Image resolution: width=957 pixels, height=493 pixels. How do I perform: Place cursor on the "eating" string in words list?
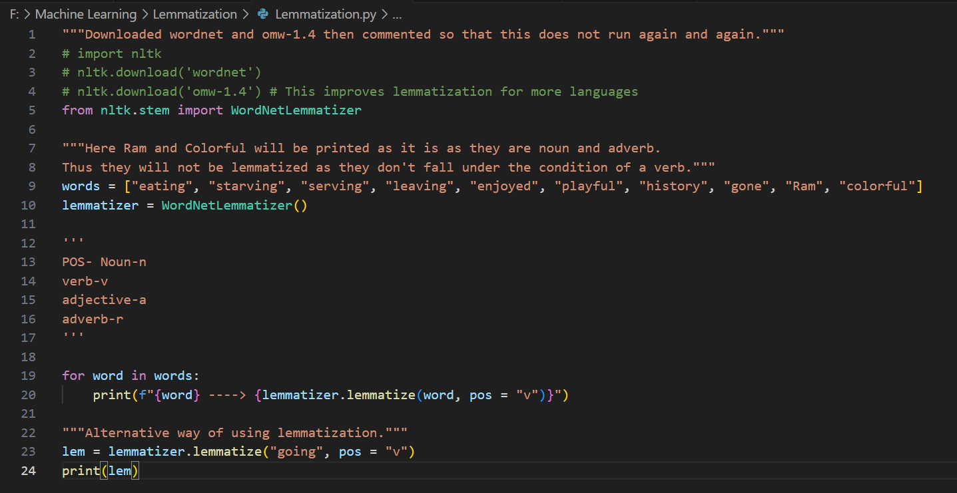click(x=162, y=186)
